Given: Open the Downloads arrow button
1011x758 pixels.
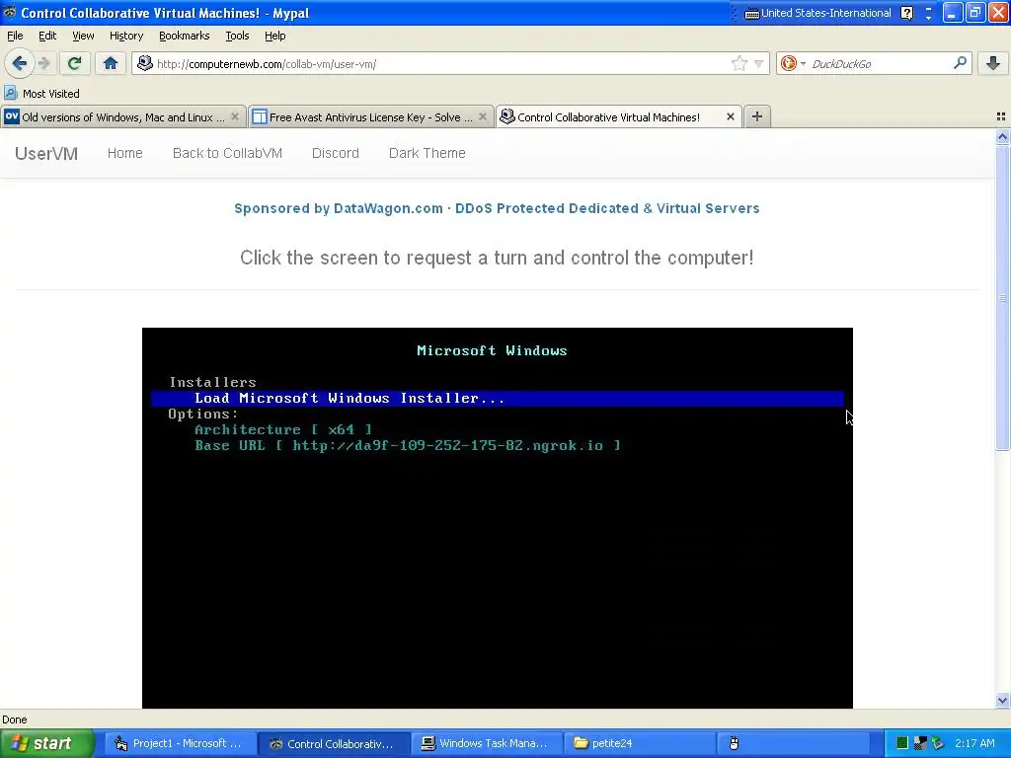Looking at the screenshot, I should coord(993,63).
